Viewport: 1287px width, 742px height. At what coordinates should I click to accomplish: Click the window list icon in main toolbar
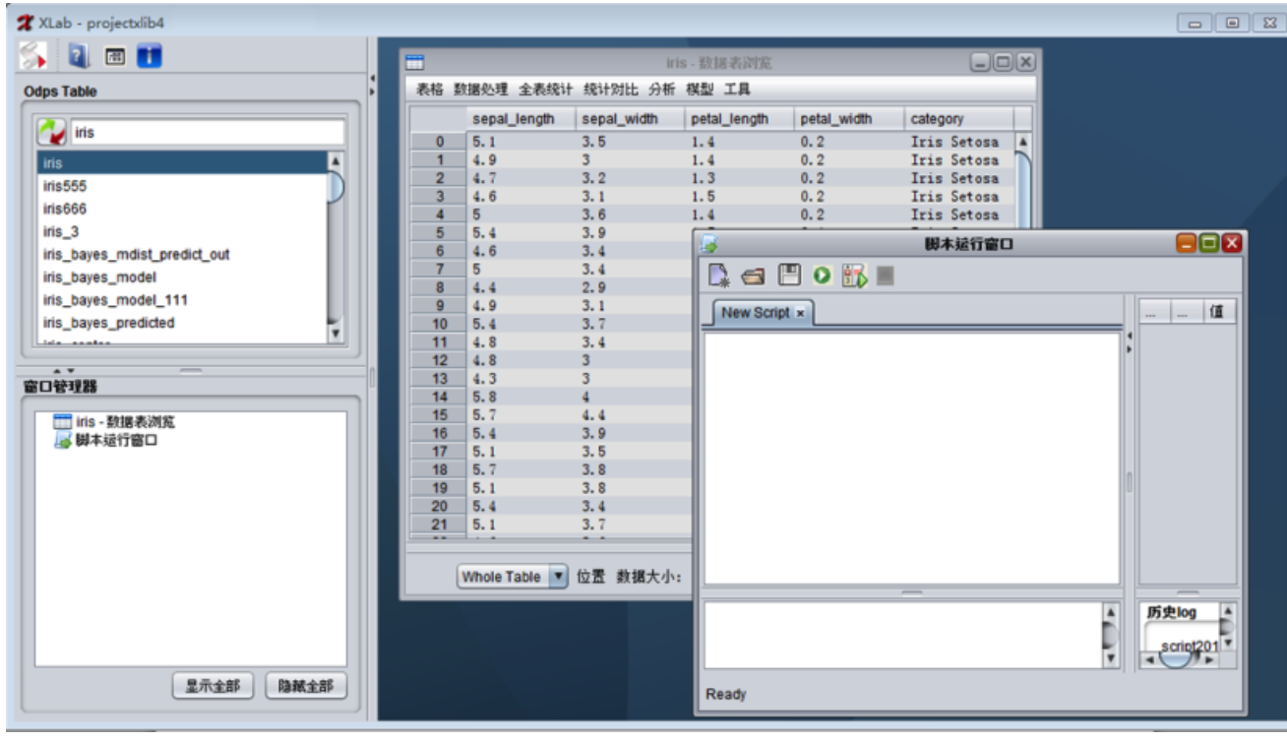click(115, 57)
